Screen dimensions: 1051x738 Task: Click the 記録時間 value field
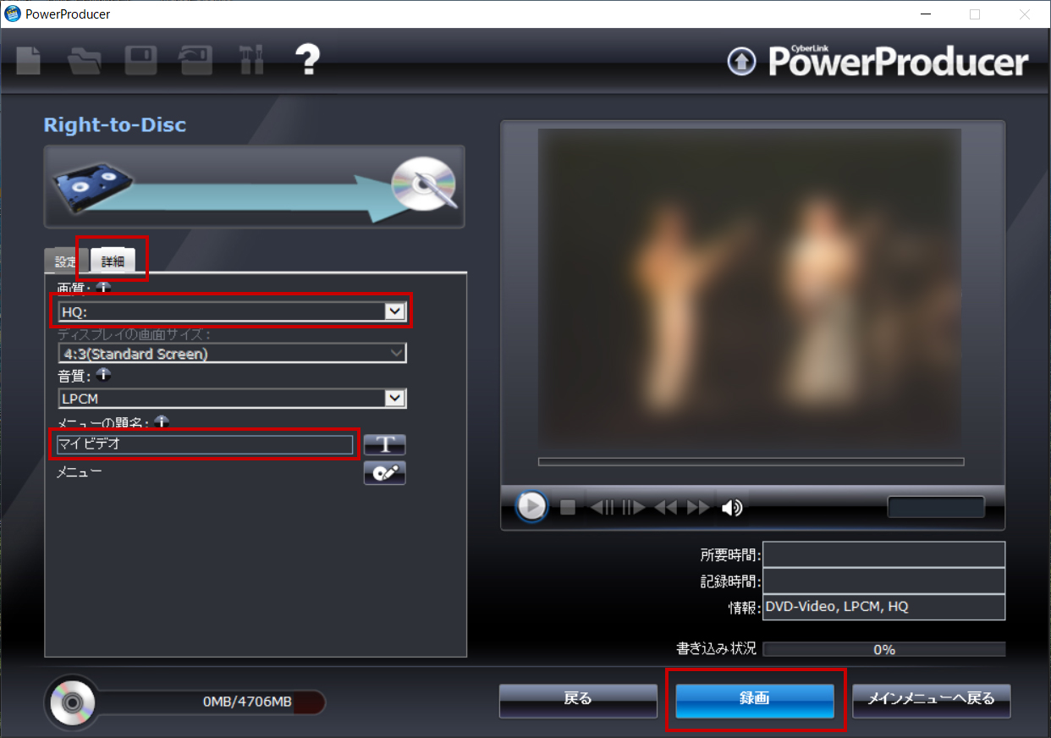click(883, 581)
